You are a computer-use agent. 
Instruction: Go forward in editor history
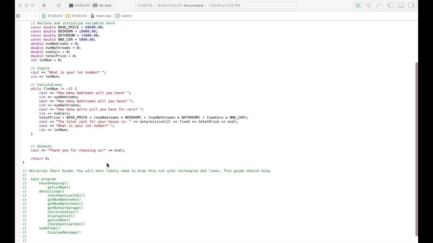(35, 16)
